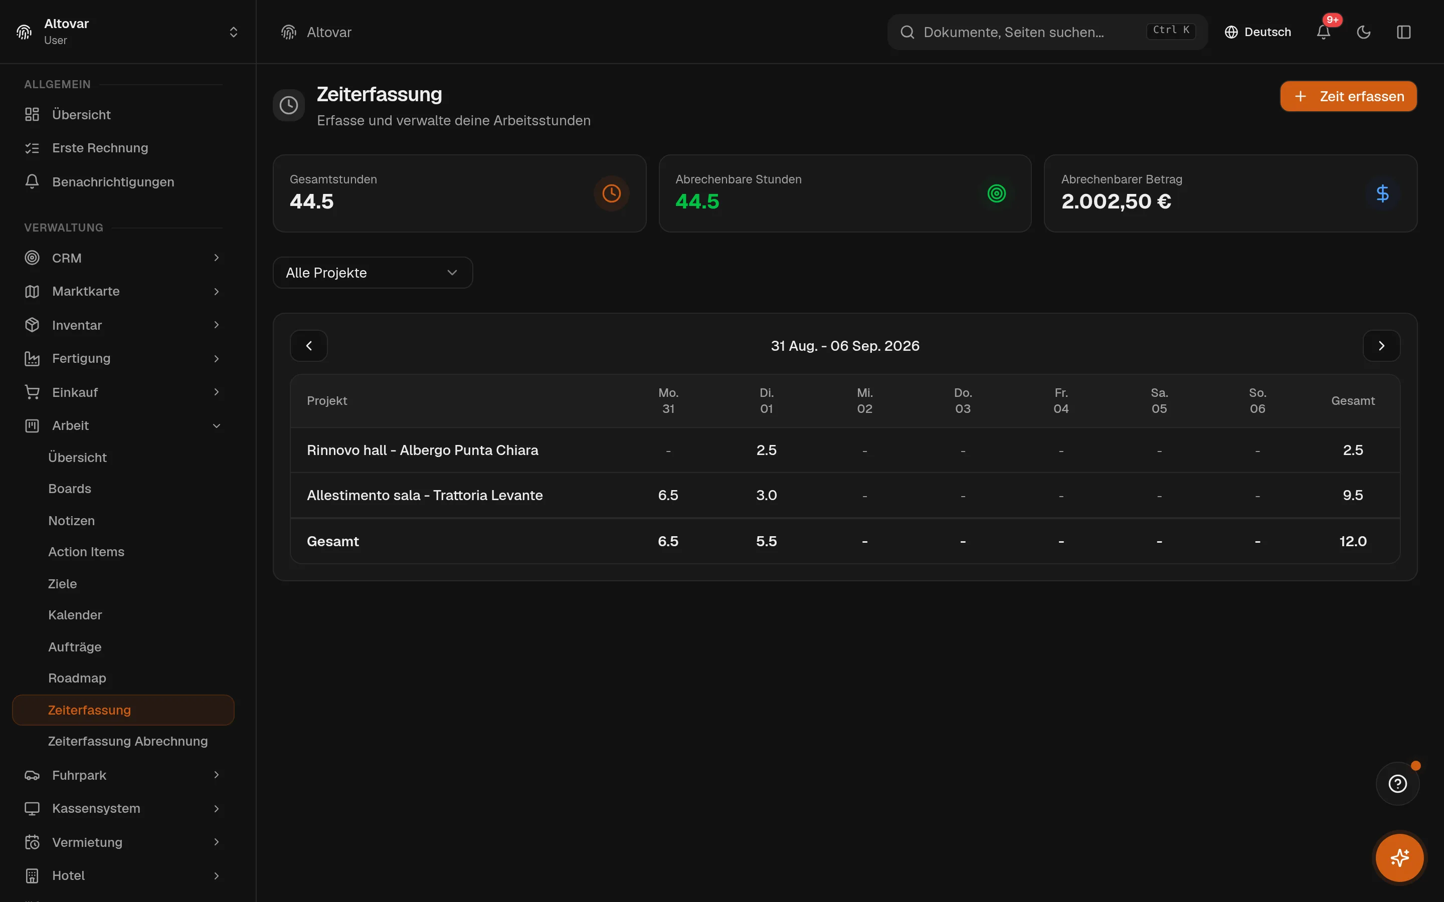This screenshot has width=1444, height=902.
Task: Open Action Items under Arbeit
Action: point(86,552)
